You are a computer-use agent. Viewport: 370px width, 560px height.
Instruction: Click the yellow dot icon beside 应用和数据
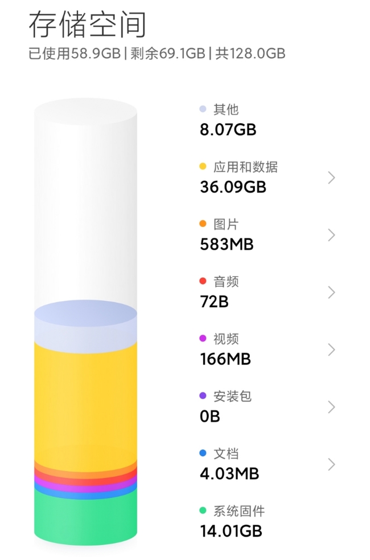tap(203, 167)
